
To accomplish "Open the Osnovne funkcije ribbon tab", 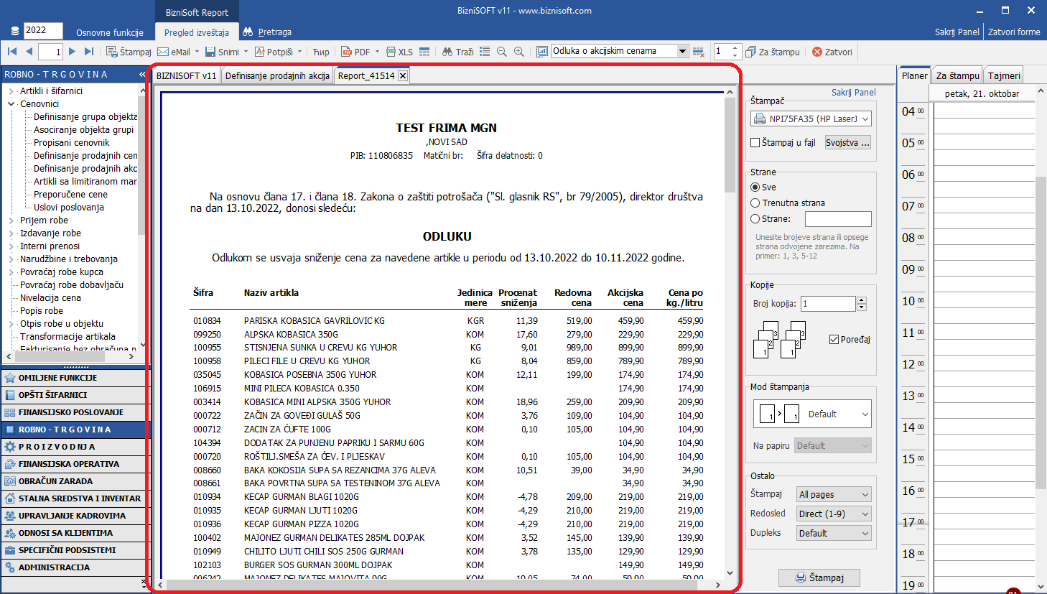I will (110, 32).
